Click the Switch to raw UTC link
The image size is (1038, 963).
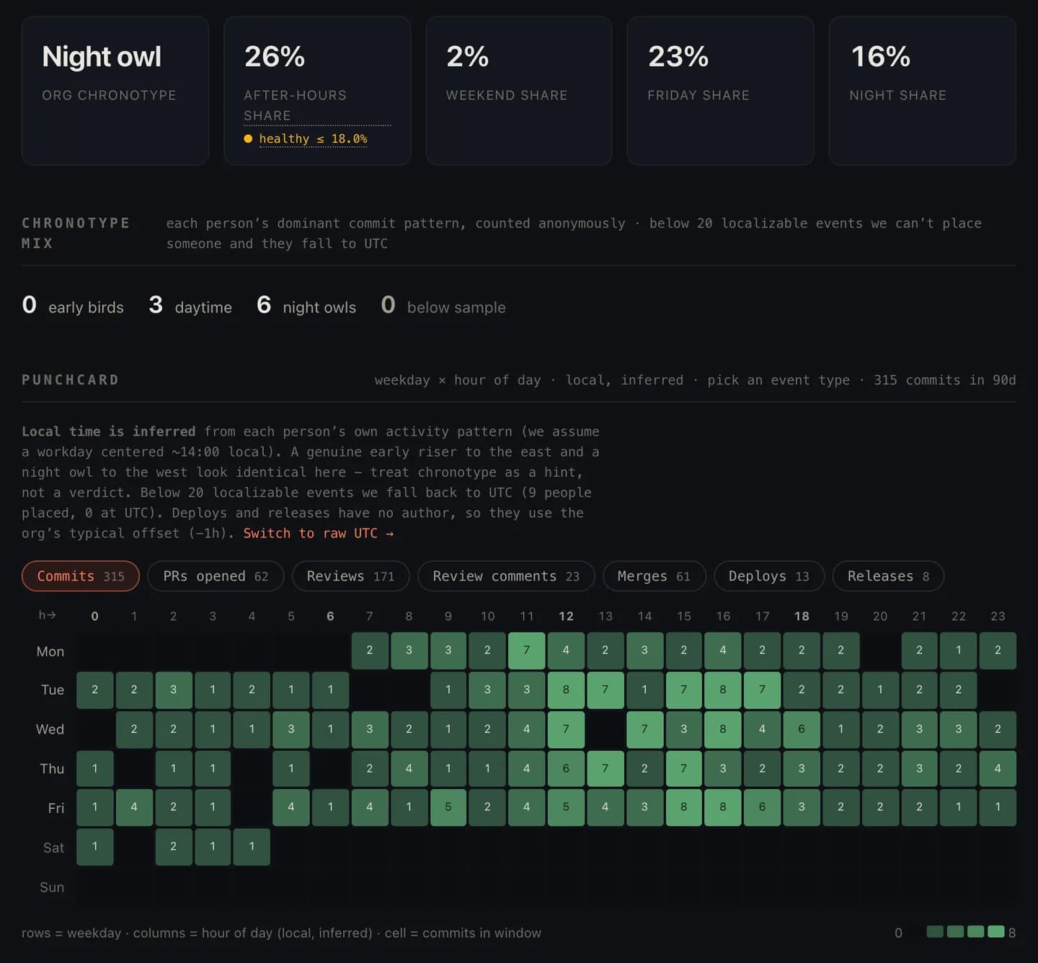pos(319,533)
